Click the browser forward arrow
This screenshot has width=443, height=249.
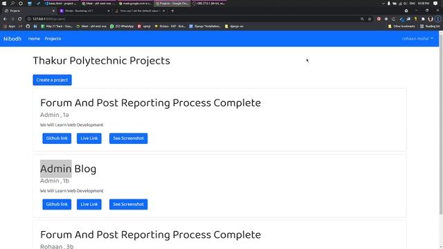tap(12, 19)
